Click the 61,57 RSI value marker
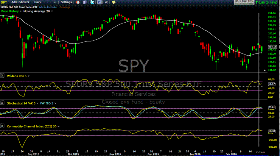The height and width of the screenshot is (156, 280). click(272, 84)
